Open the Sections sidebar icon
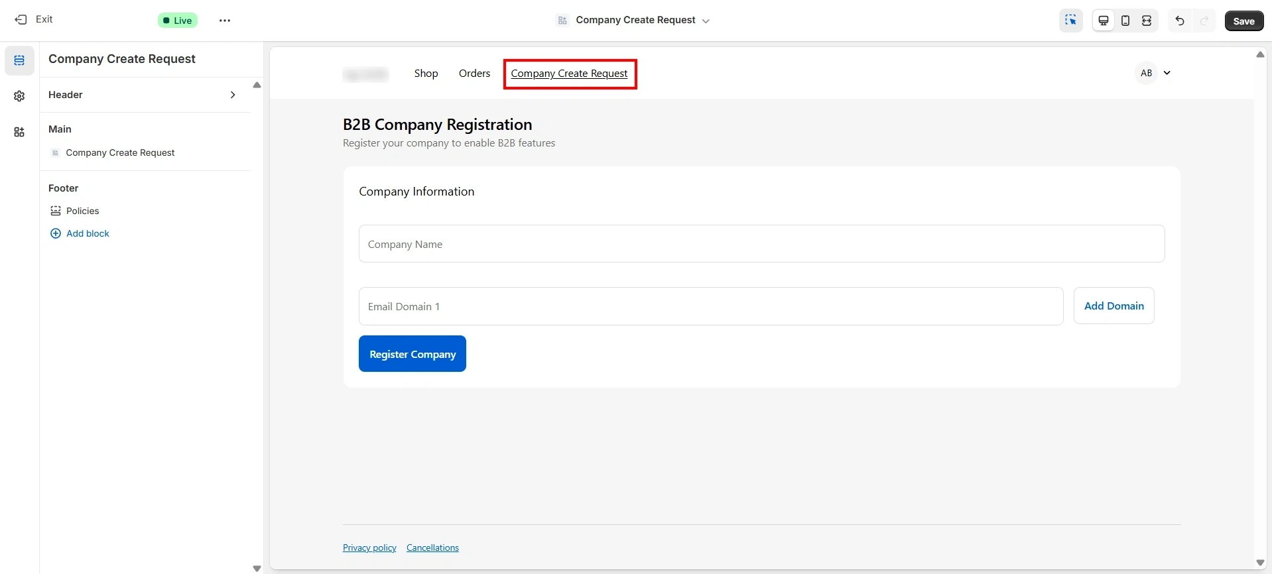Viewport: 1272px width, 574px height. pyautogui.click(x=19, y=60)
